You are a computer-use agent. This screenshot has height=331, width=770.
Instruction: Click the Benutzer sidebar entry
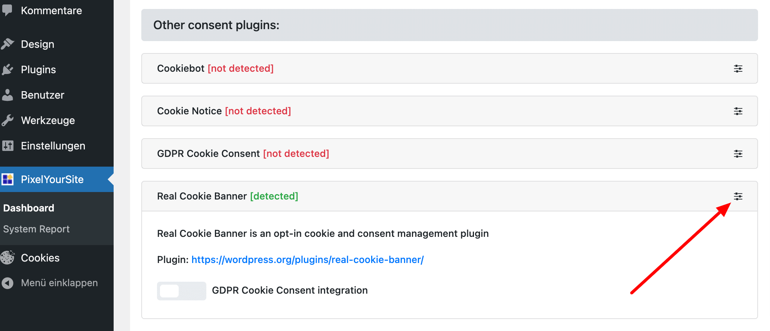(x=43, y=95)
